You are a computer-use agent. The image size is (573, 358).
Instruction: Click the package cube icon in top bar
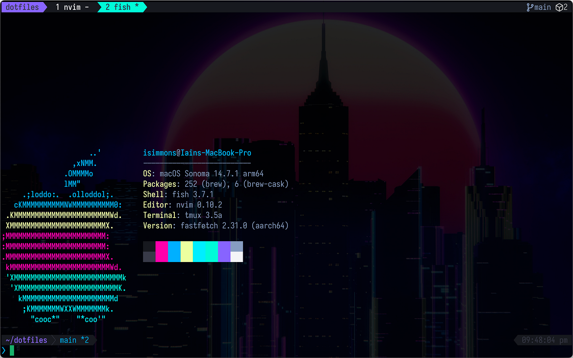point(559,7)
